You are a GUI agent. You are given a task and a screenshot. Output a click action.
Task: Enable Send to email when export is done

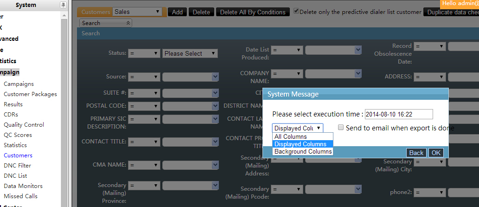tap(341, 128)
